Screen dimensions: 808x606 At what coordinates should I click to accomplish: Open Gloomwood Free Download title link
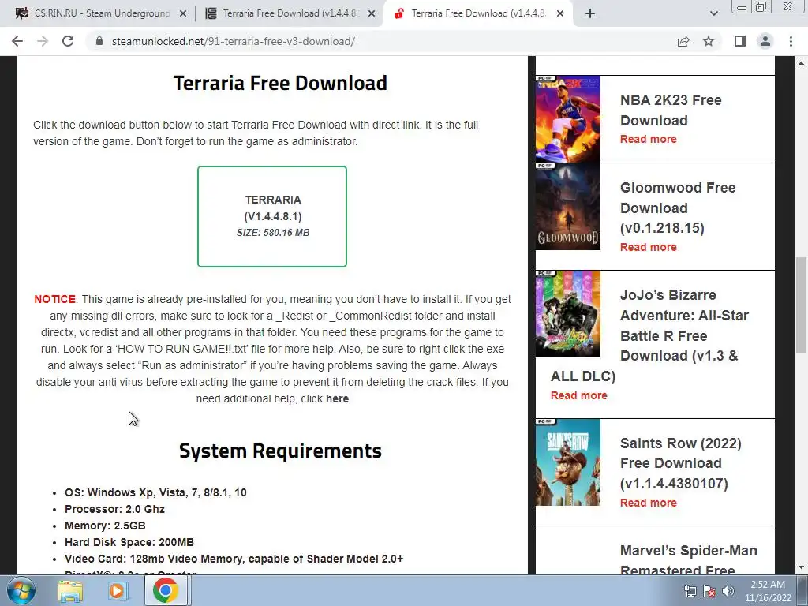click(678, 208)
